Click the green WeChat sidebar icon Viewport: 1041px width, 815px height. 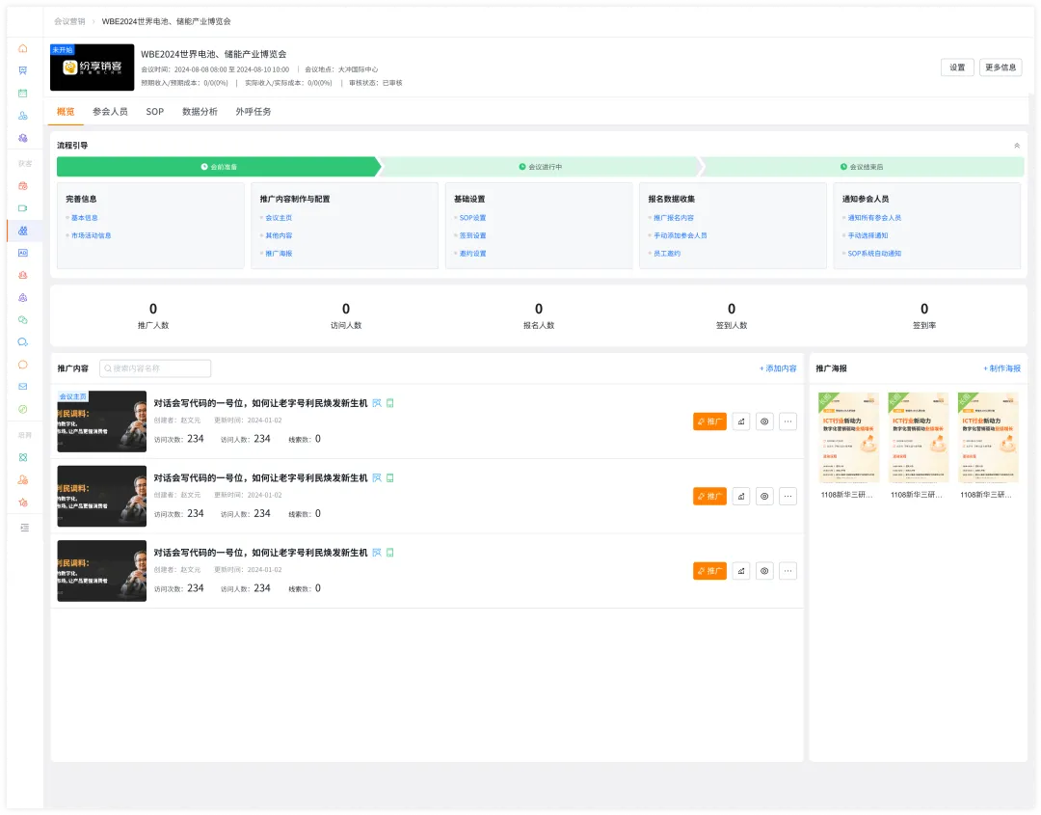click(22, 319)
